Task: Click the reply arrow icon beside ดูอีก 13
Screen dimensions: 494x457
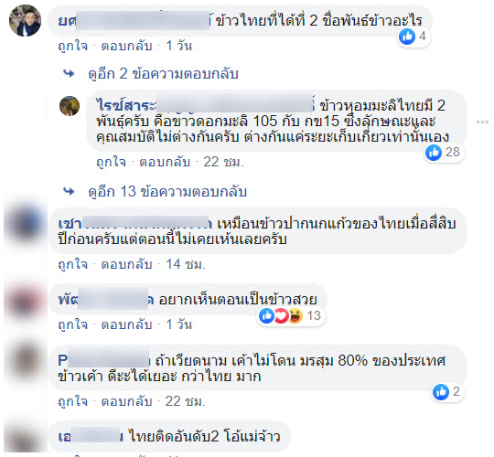Action: click(x=69, y=191)
